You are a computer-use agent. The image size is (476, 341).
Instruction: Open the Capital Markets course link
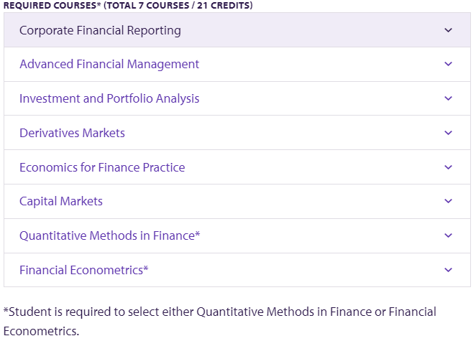click(x=61, y=202)
